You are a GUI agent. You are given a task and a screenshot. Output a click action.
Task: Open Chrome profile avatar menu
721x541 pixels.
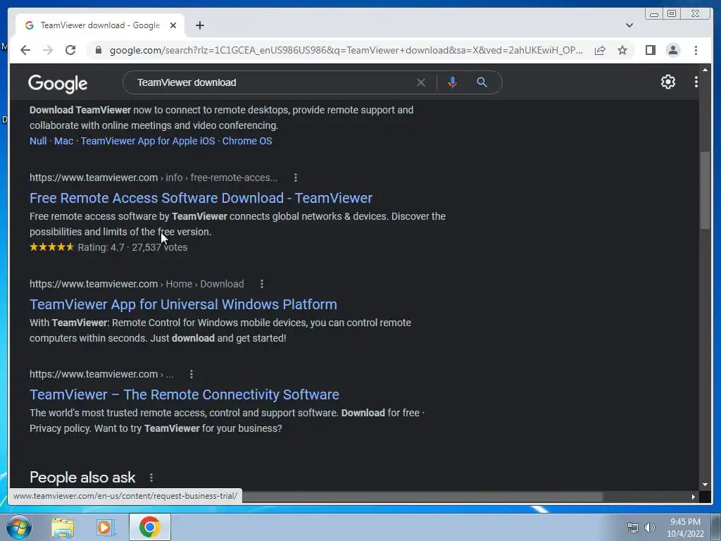(672, 50)
